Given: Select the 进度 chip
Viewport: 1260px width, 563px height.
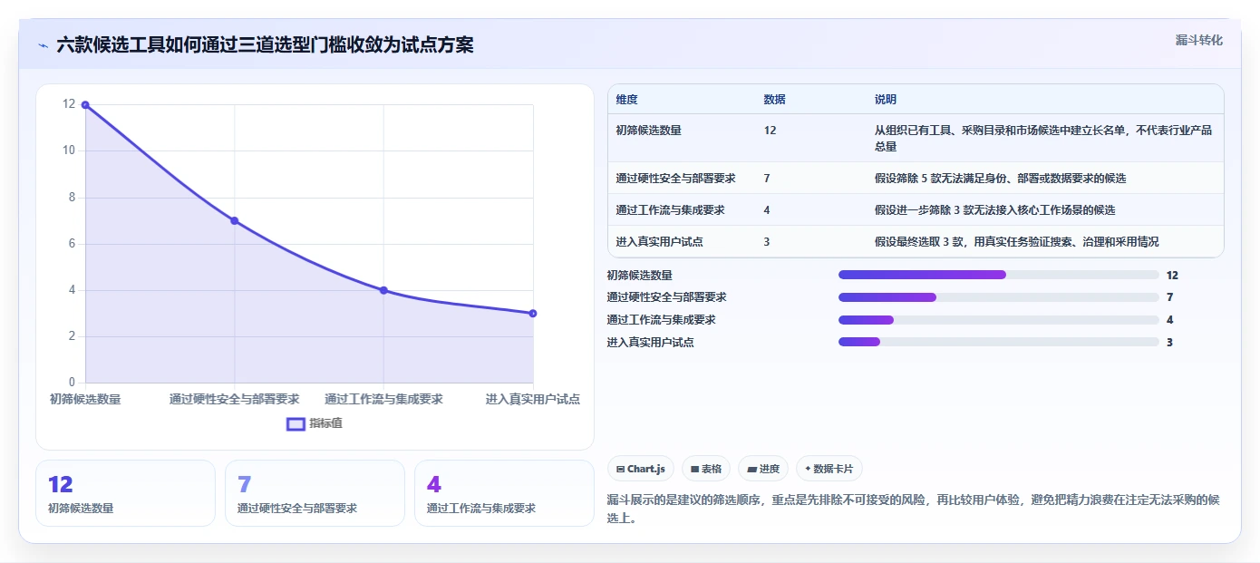Looking at the screenshot, I should (x=763, y=469).
